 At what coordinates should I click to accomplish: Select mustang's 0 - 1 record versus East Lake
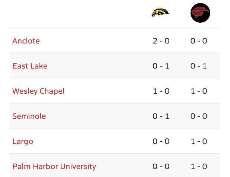161,66
